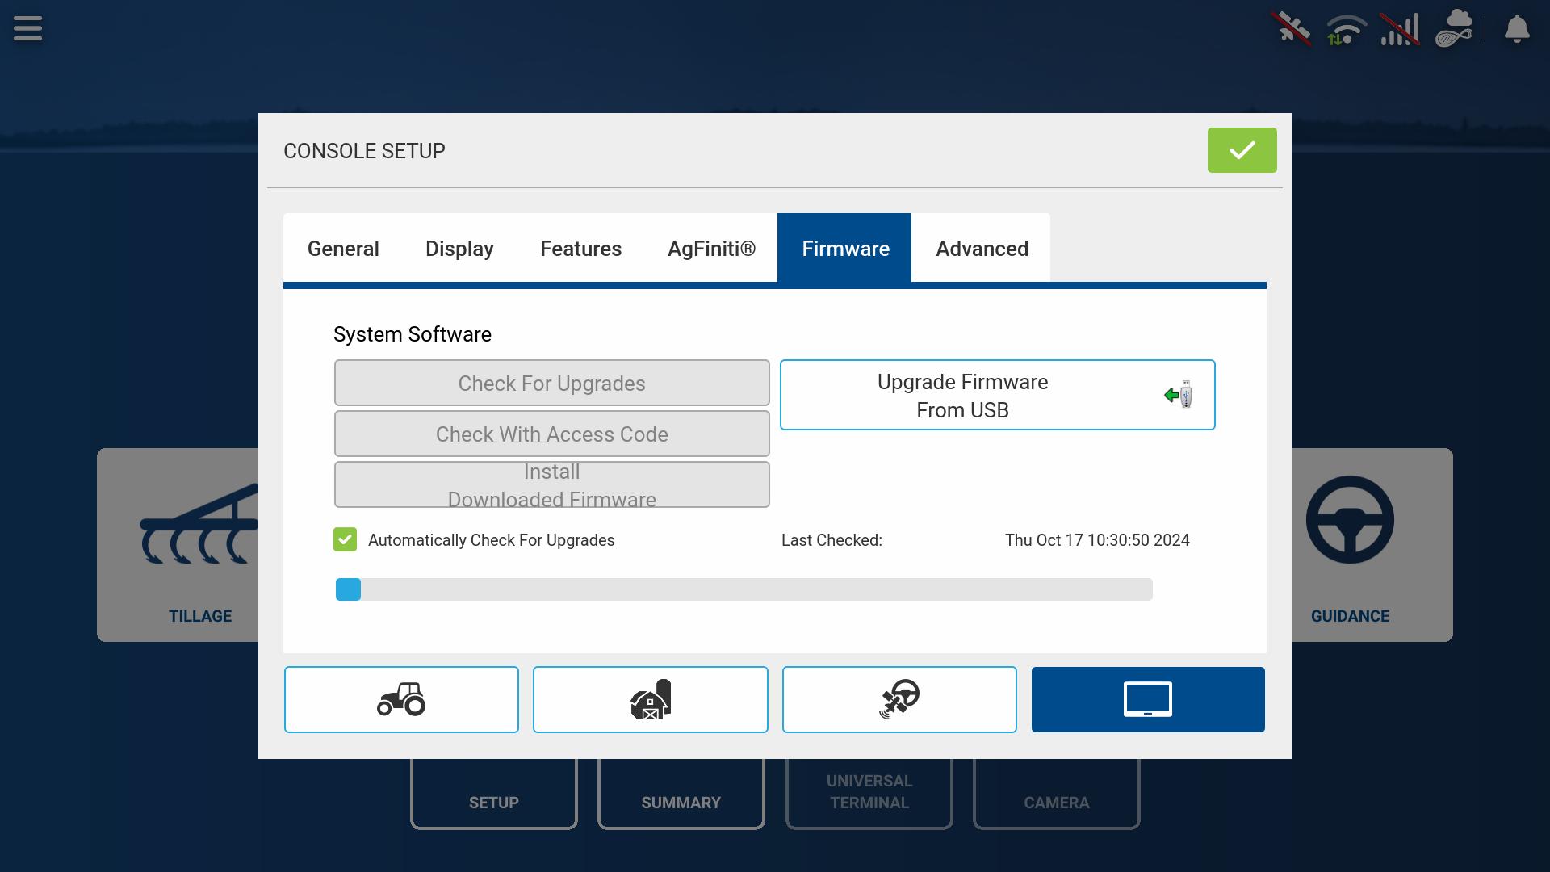Screen dimensions: 1550x872
Task: Open the GPS guidance setup icon
Action: pyautogui.click(x=899, y=699)
